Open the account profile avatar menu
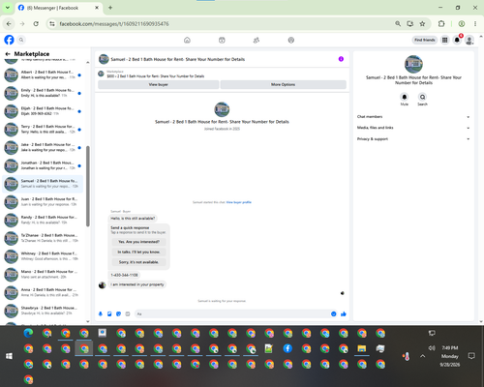 [x=469, y=40]
